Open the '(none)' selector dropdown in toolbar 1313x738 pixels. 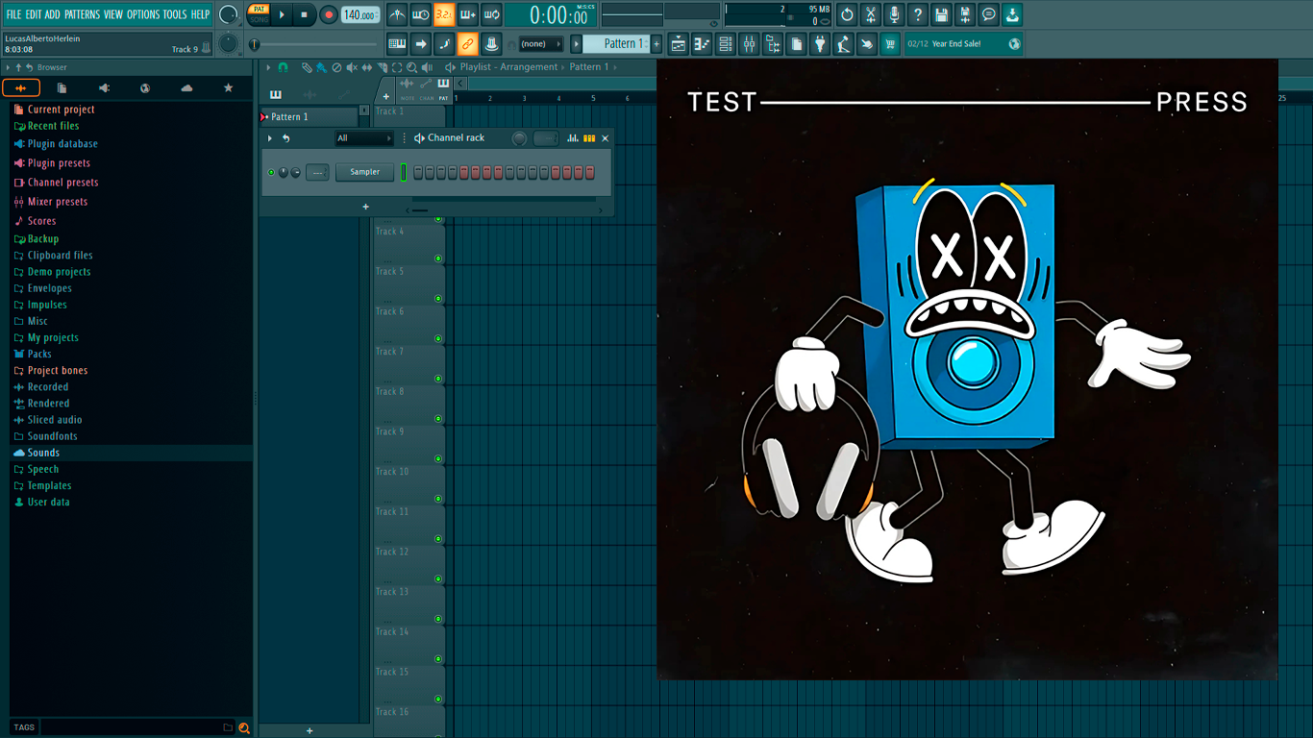(x=540, y=43)
